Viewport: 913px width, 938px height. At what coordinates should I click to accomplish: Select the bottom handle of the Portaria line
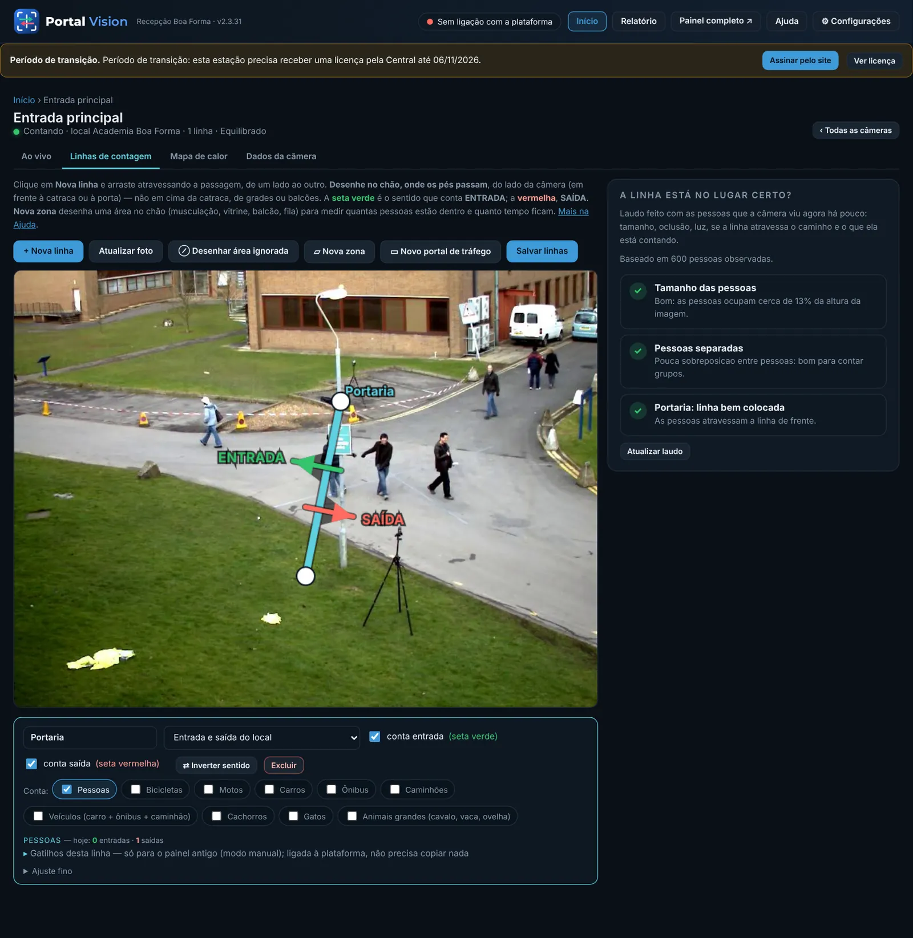click(306, 576)
